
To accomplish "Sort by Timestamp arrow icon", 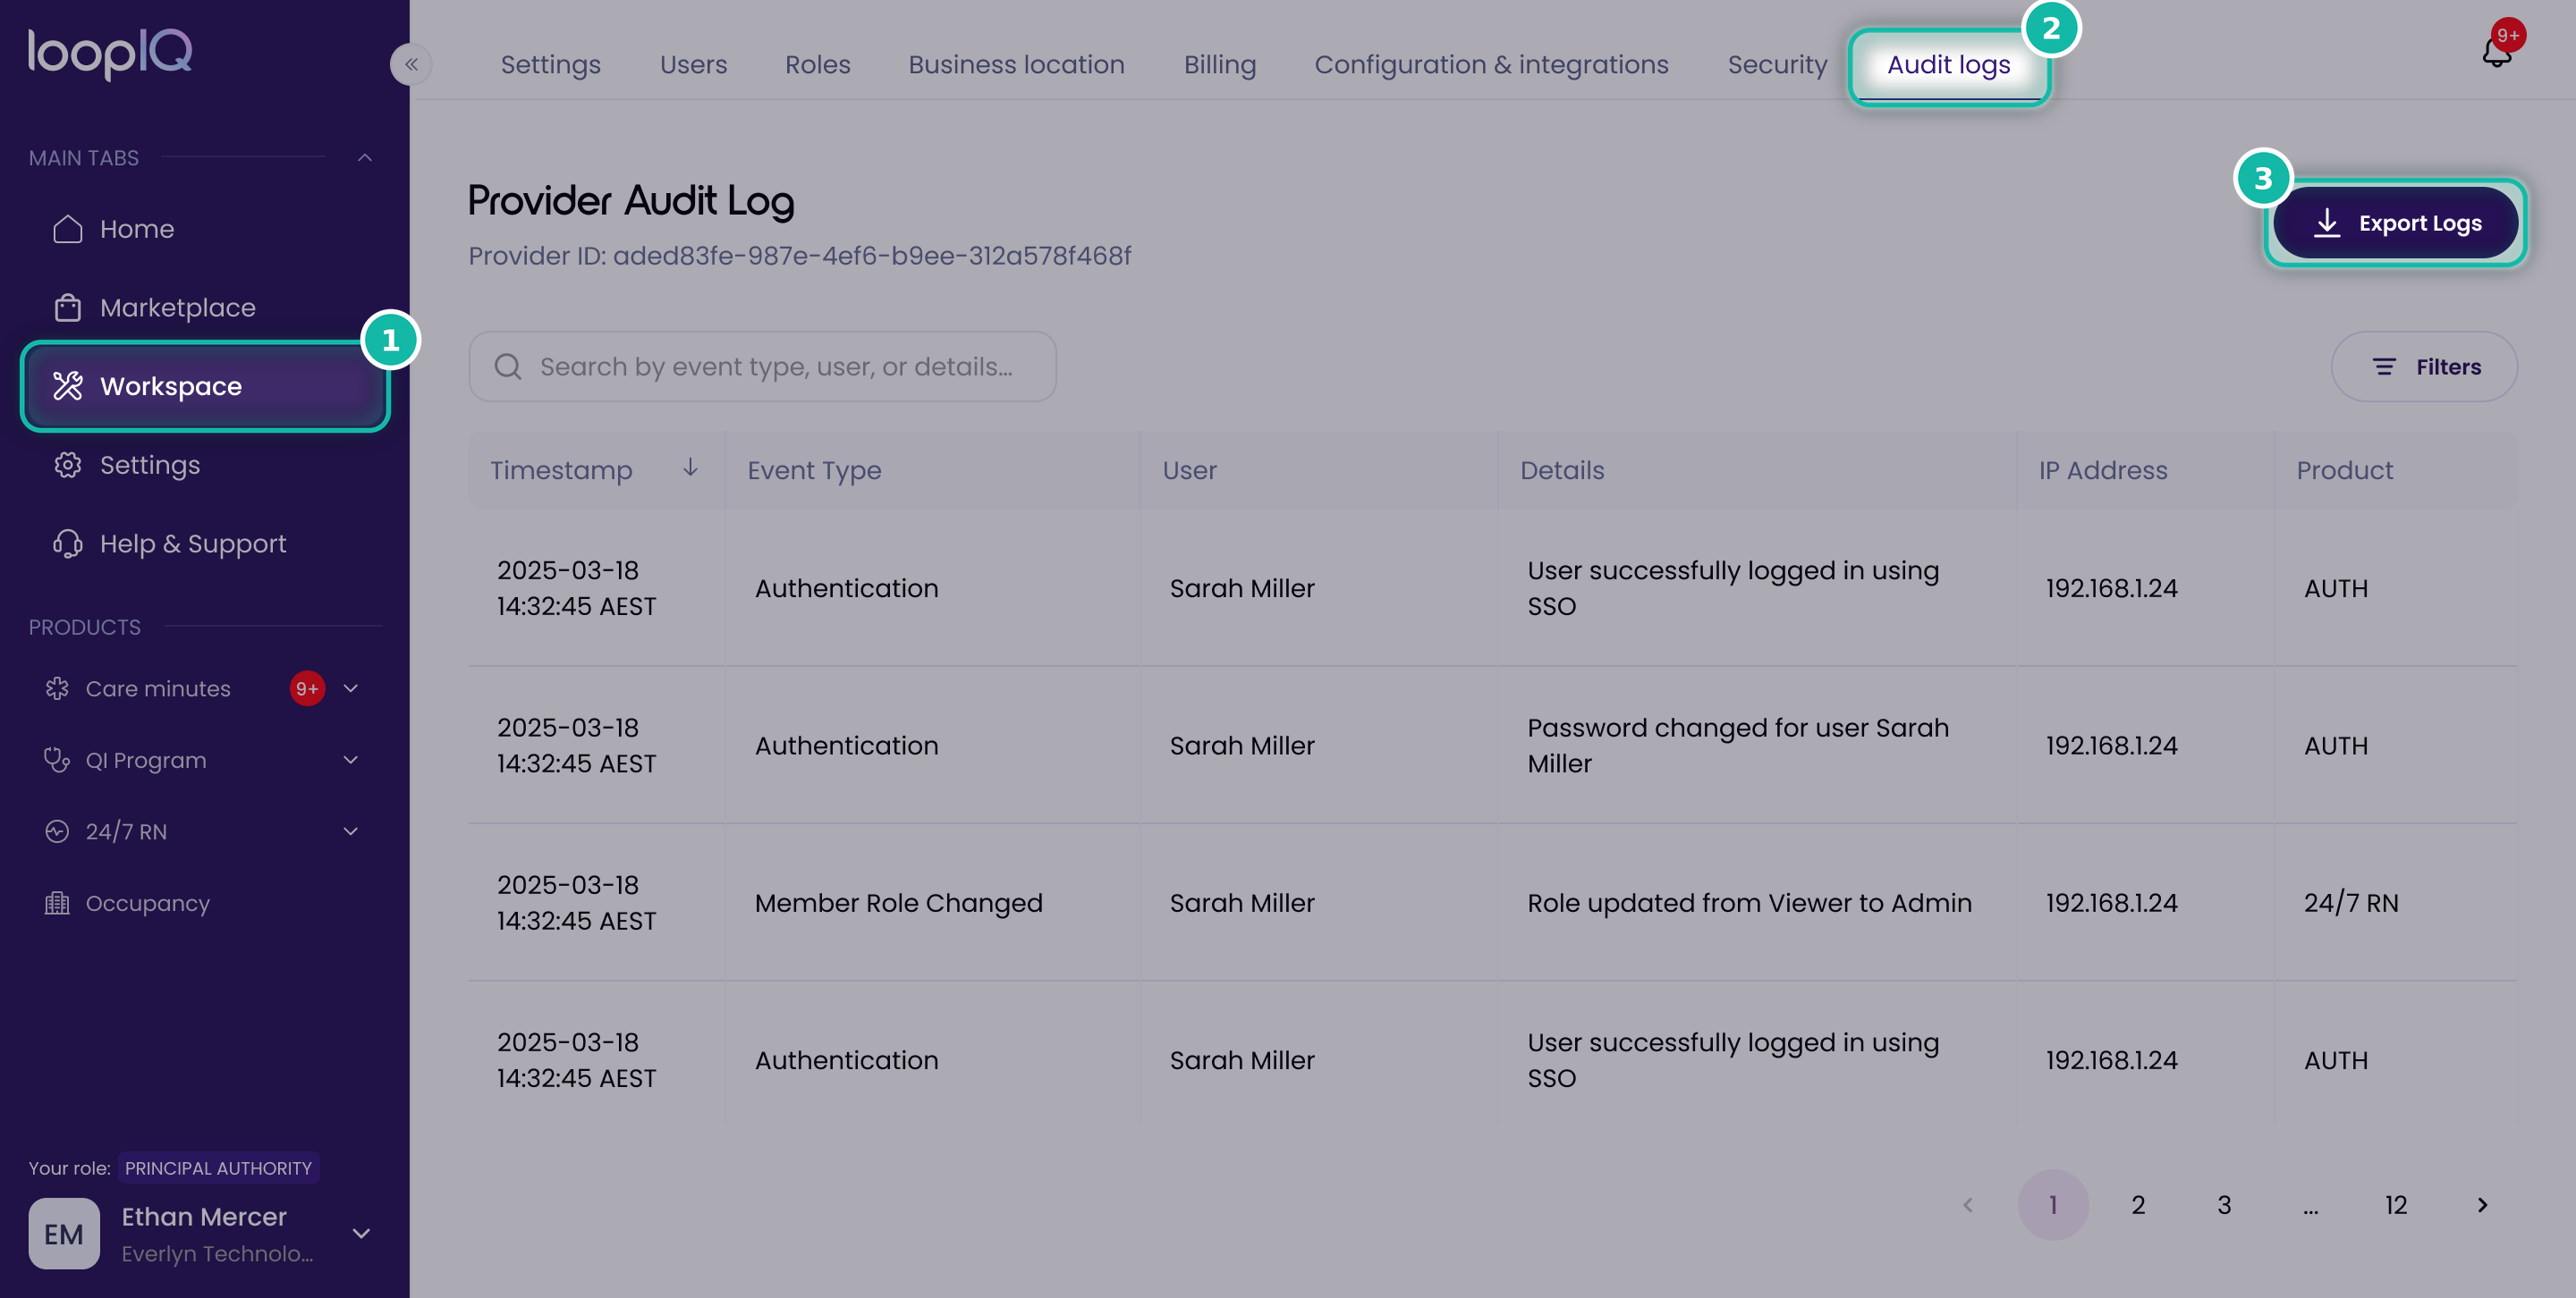I will click(x=690, y=468).
